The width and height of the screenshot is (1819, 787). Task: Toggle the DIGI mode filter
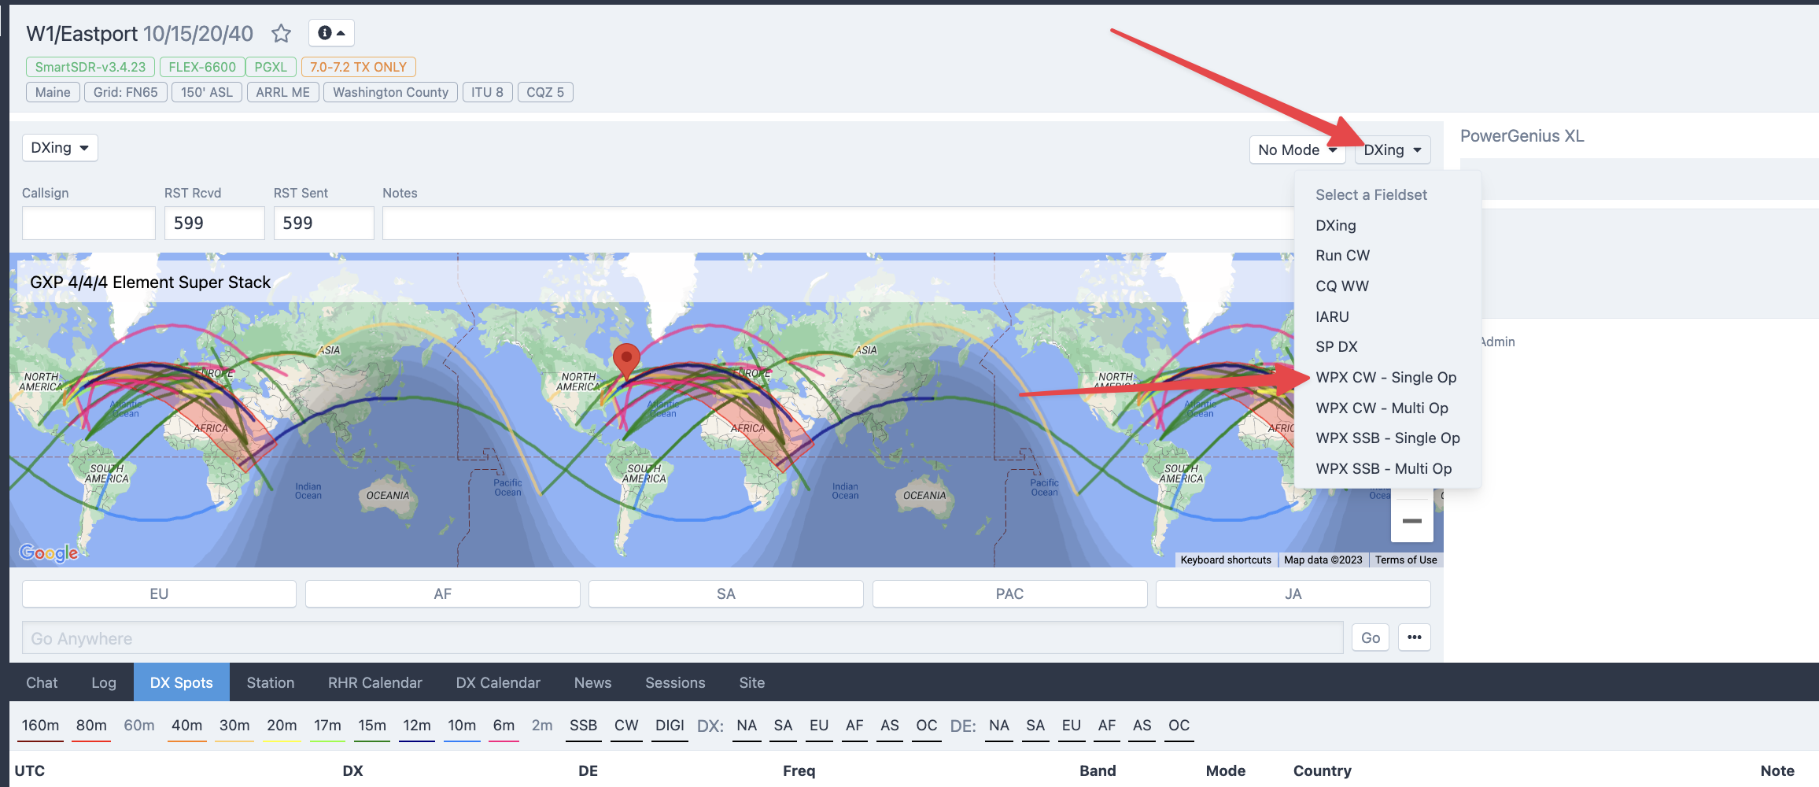[670, 726]
